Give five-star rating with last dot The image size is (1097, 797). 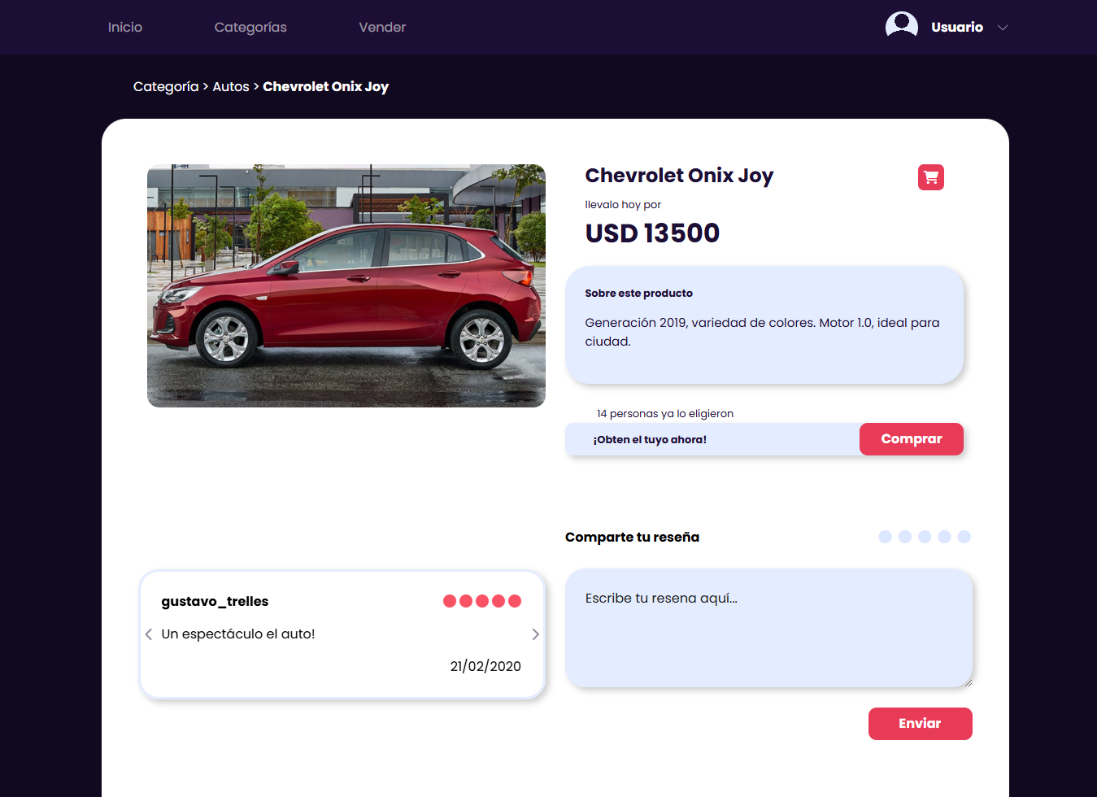click(964, 537)
